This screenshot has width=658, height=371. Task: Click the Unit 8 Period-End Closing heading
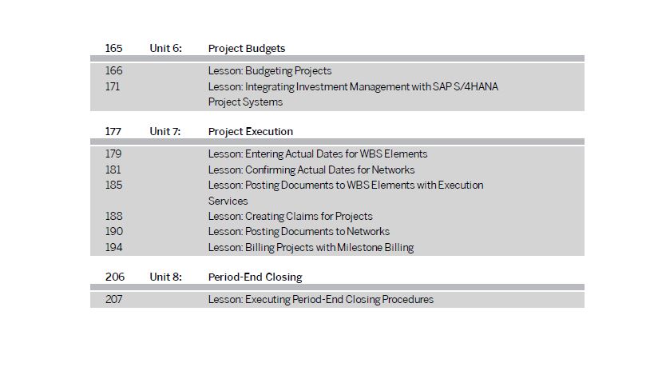pyautogui.click(x=256, y=277)
